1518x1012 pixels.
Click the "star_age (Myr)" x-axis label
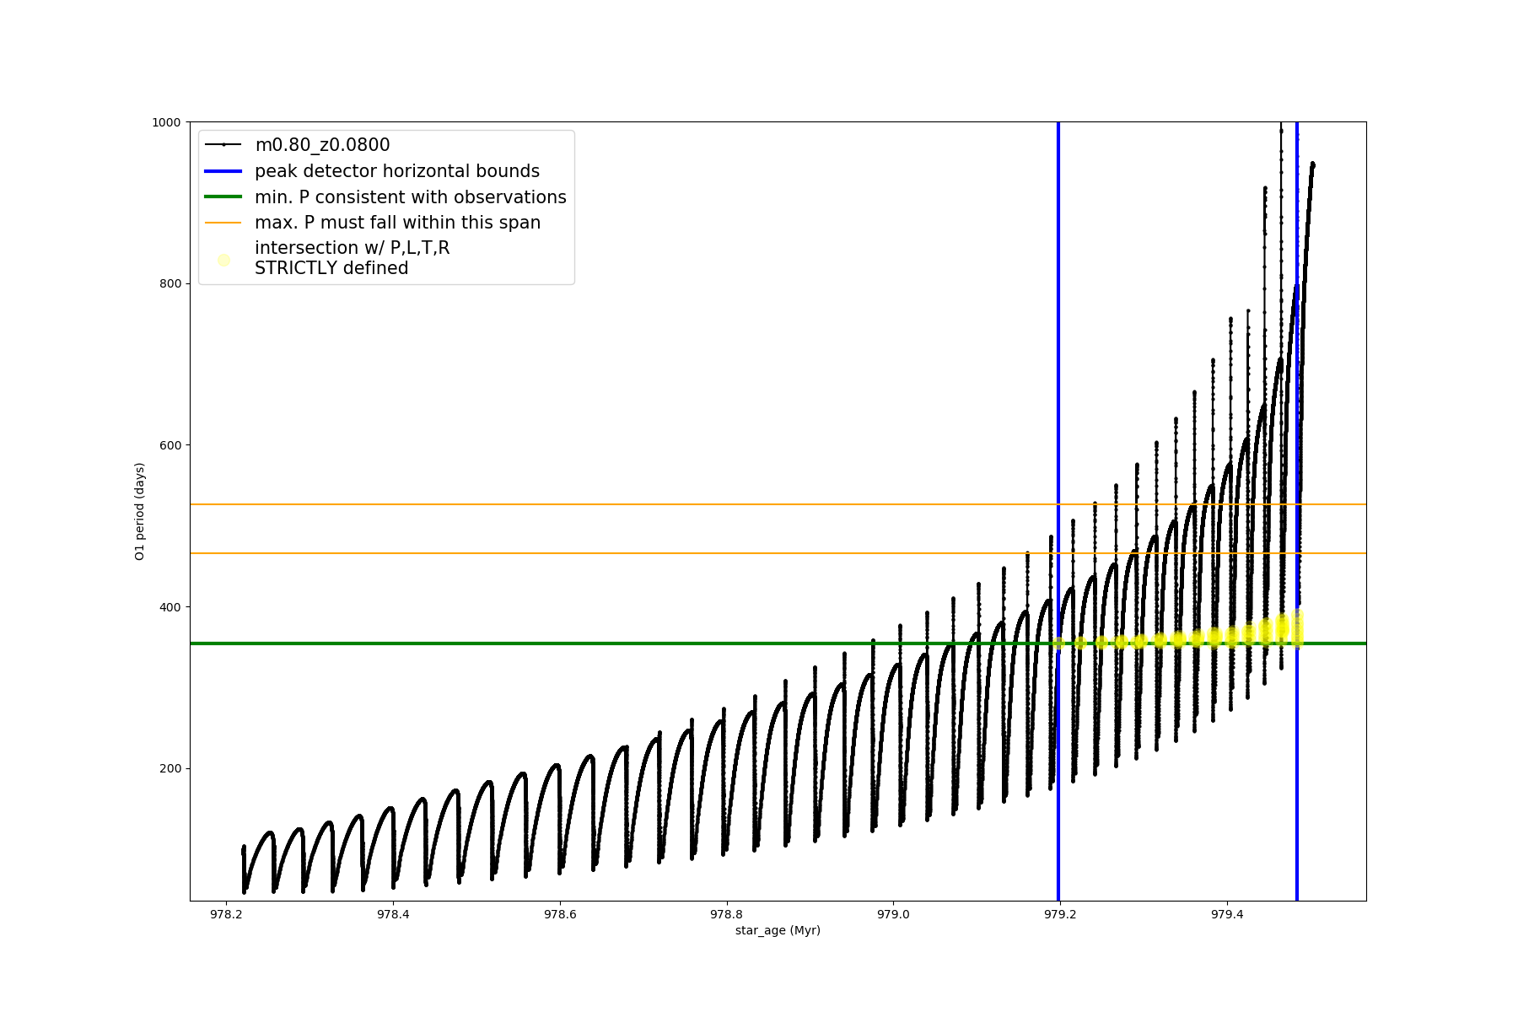[x=778, y=930]
